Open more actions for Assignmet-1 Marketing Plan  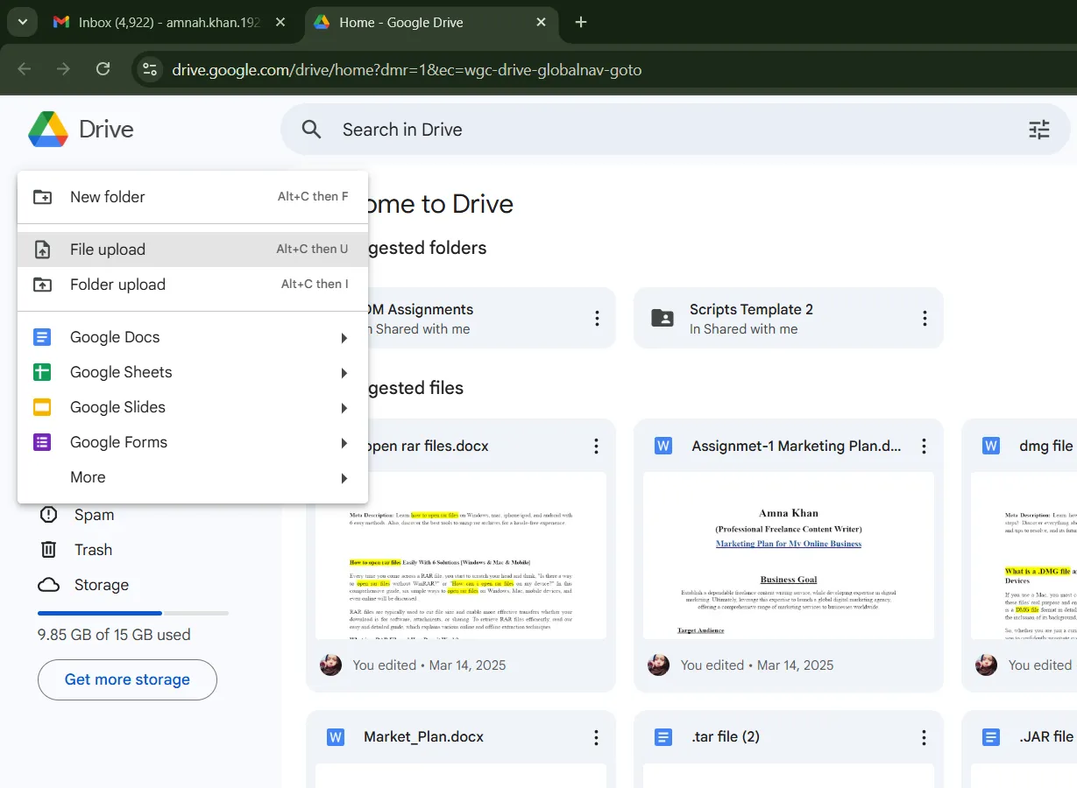[925, 447]
